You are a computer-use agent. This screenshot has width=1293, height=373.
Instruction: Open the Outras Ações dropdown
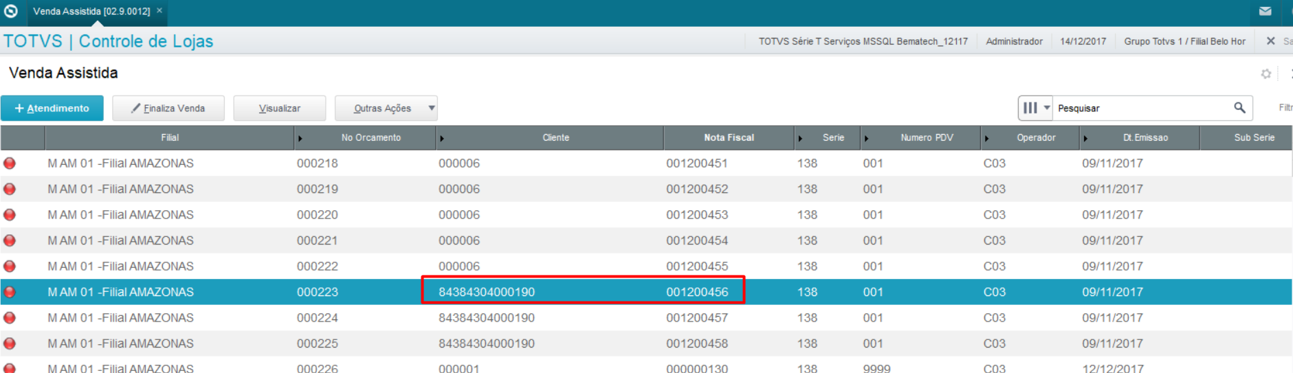[386, 108]
